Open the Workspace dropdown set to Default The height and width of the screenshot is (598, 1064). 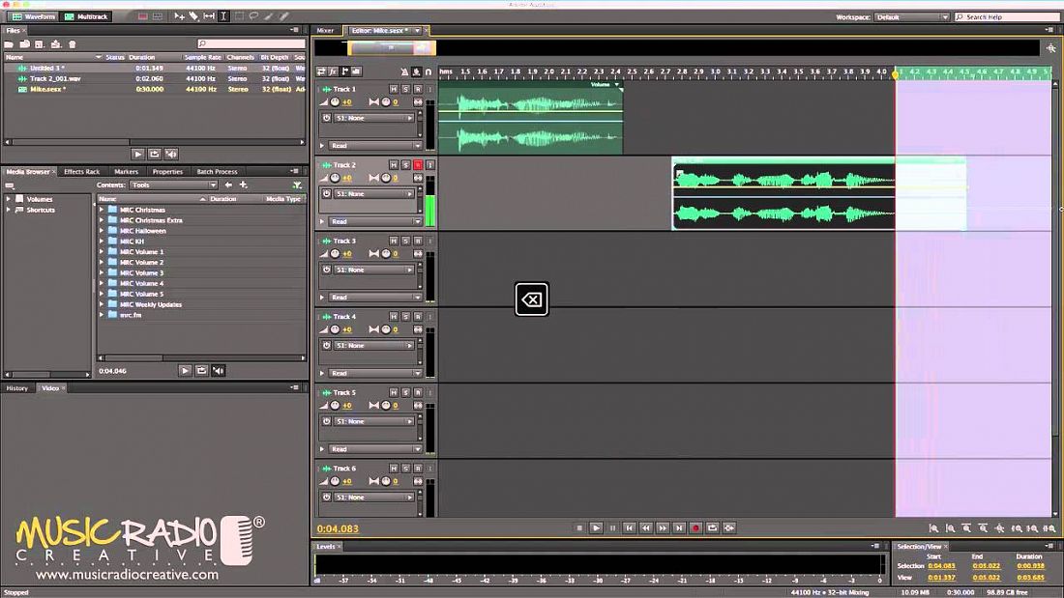click(x=911, y=16)
